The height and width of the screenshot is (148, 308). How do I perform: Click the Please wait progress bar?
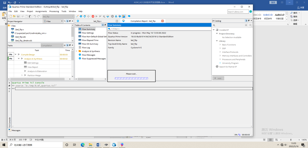click(131, 78)
